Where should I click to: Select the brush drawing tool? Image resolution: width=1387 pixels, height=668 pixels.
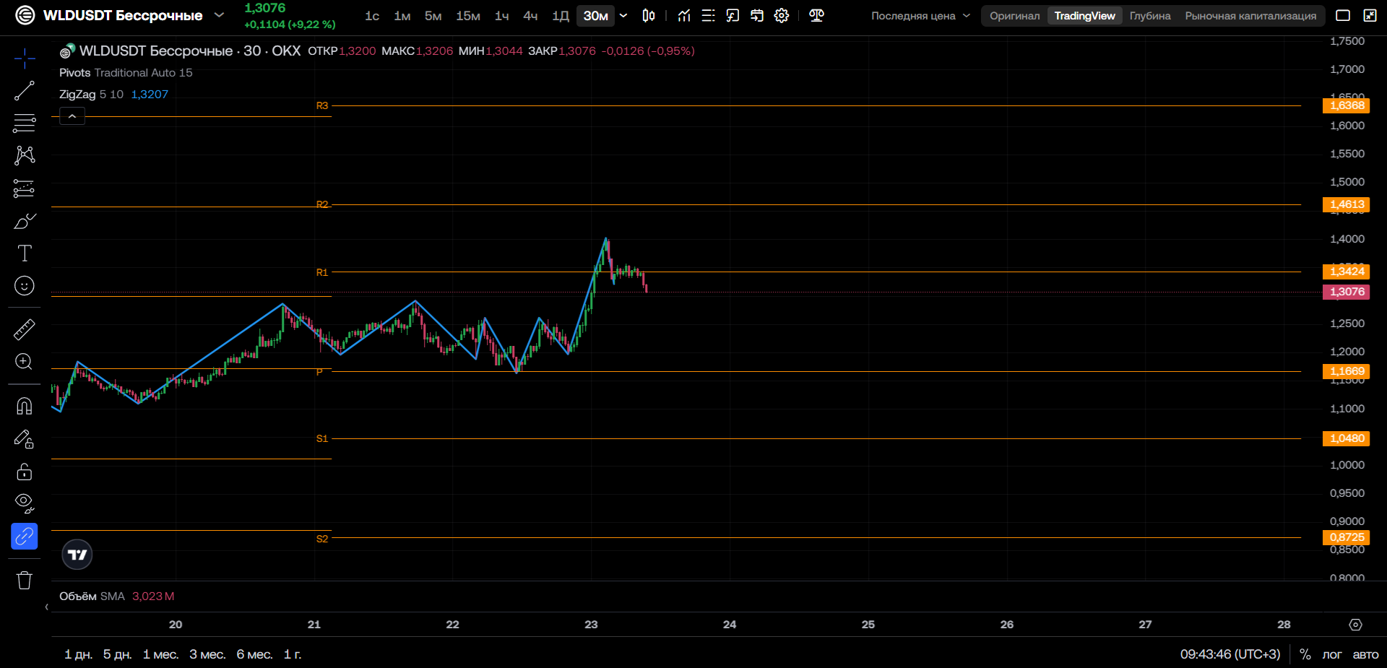25,221
